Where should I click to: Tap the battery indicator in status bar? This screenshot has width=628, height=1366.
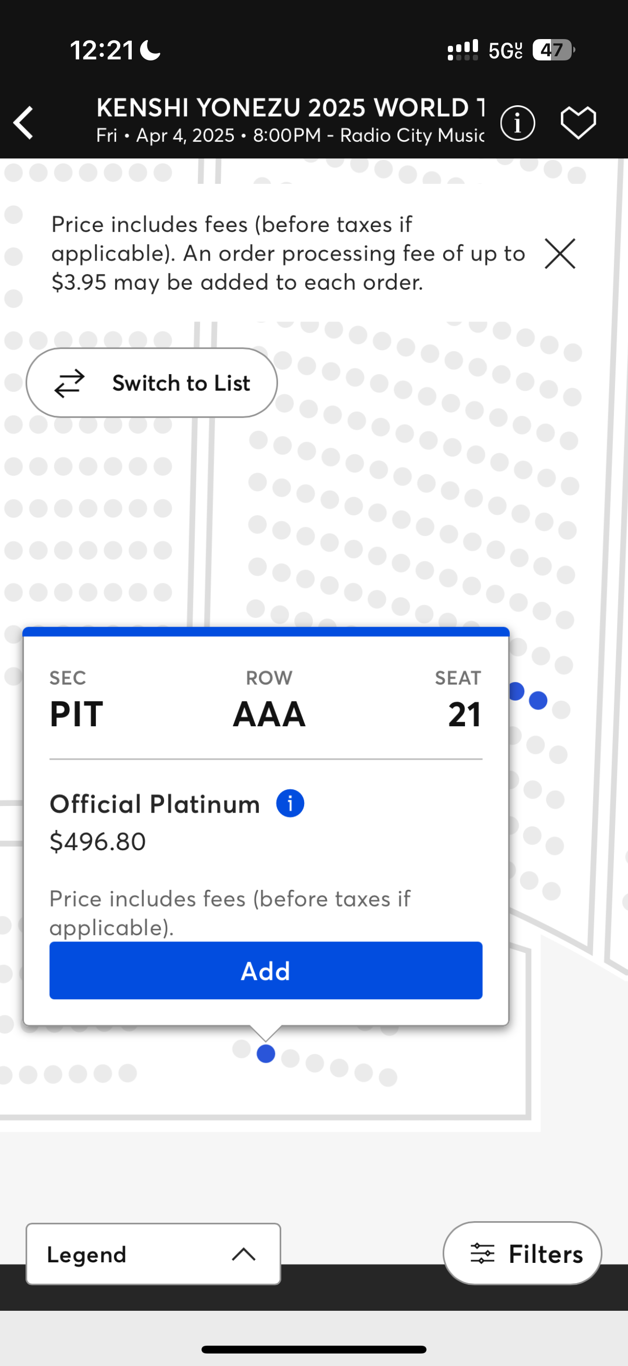pyautogui.click(x=552, y=51)
